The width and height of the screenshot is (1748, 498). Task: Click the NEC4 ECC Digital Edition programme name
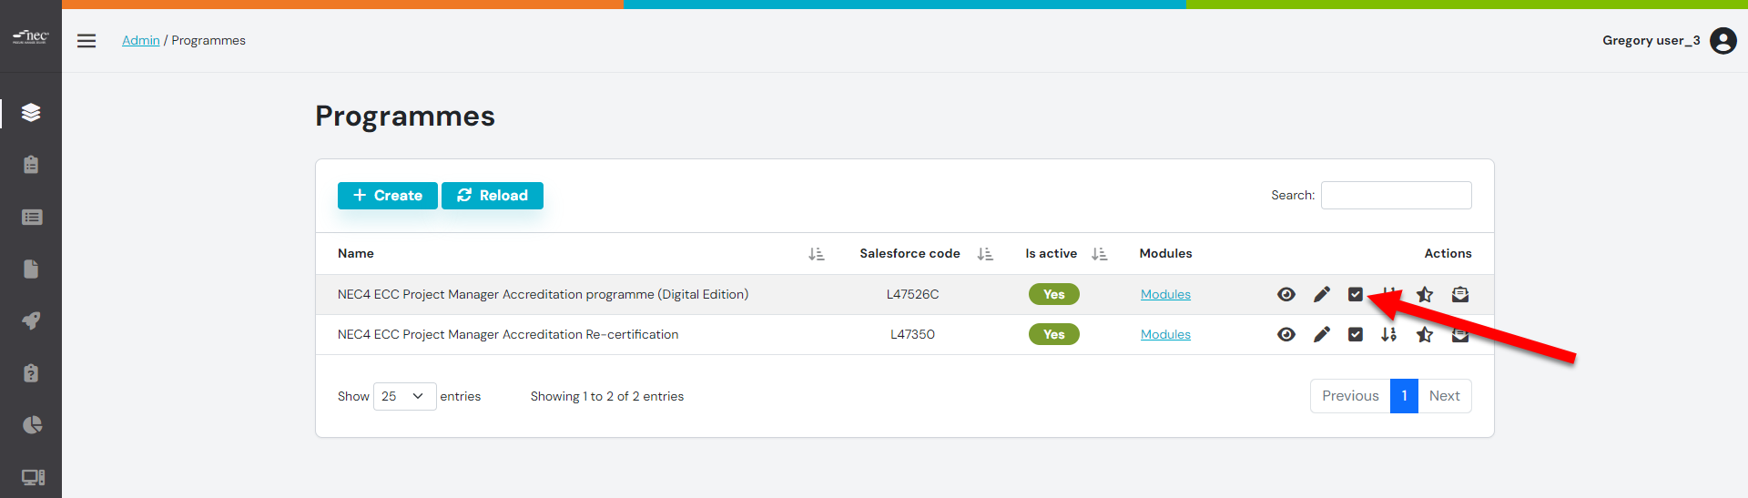543,294
